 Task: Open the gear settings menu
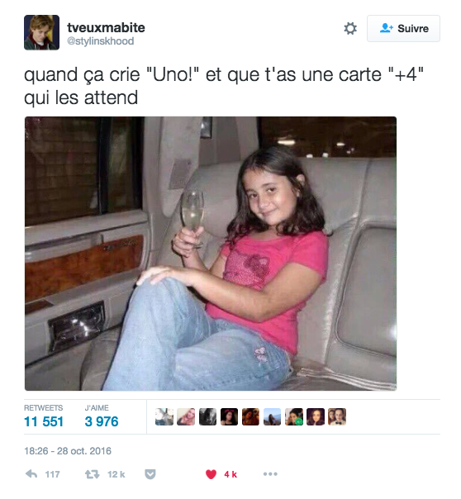(350, 29)
